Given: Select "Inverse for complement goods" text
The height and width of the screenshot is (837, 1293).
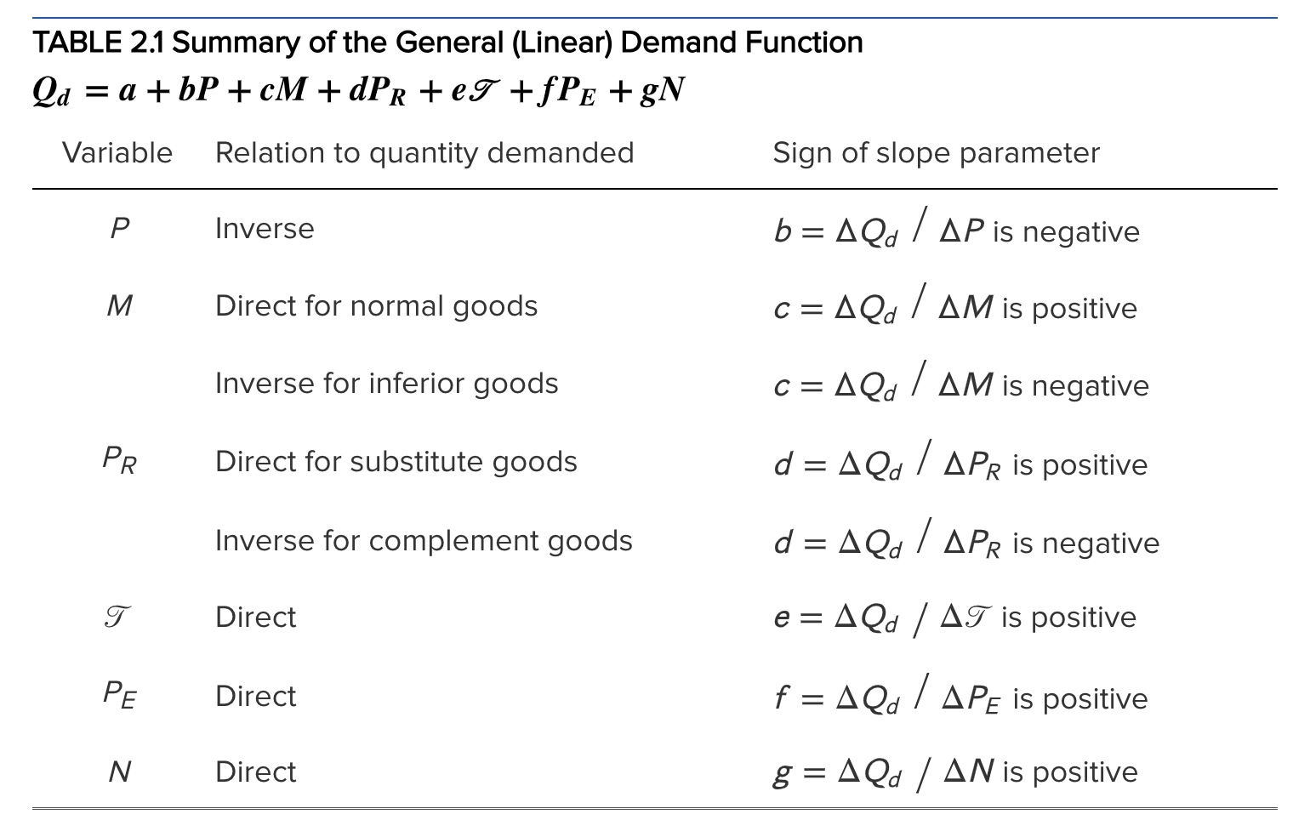Looking at the screenshot, I should [x=424, y=541].
